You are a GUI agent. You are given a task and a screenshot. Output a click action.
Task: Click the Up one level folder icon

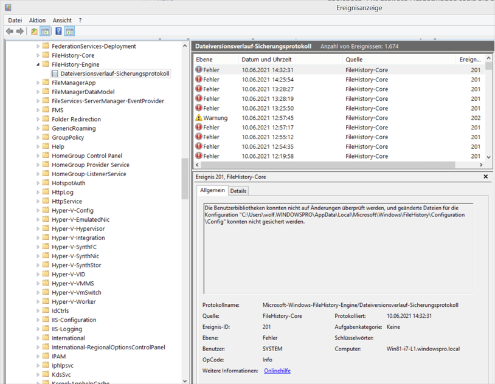tap(34, 31)
